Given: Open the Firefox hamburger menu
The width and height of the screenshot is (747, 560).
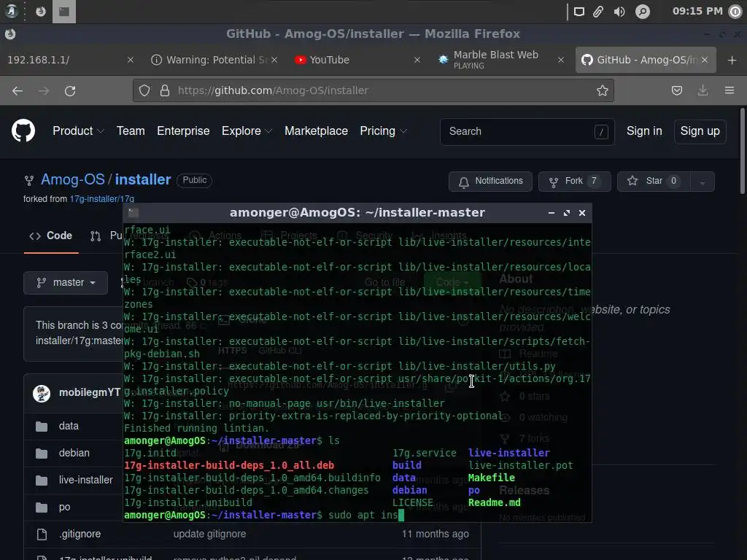Looking at the screenshot, I should coord(729,90).
